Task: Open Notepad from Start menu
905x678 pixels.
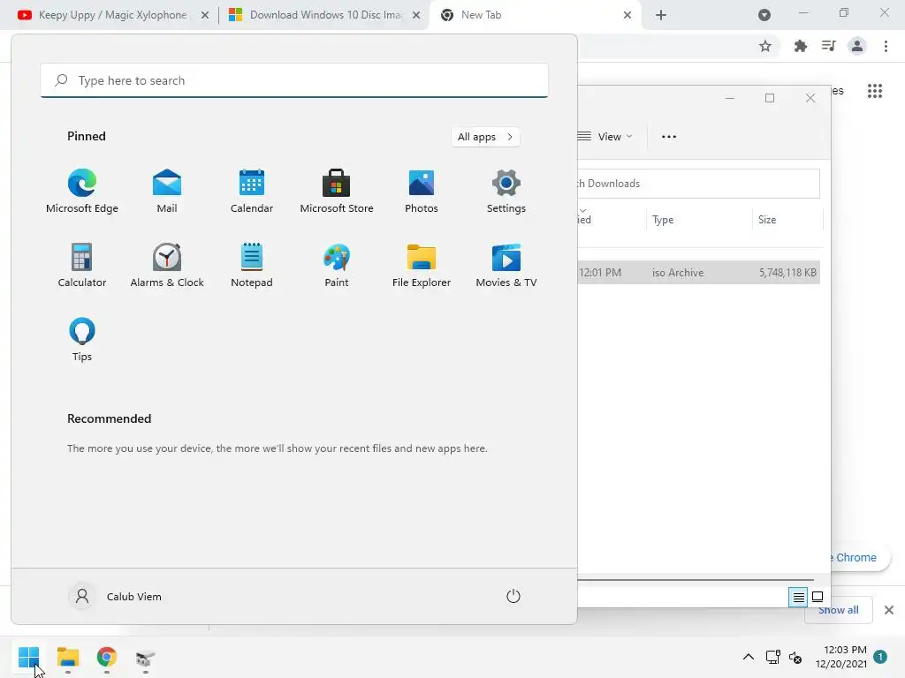Action: (x=252, y=265)
